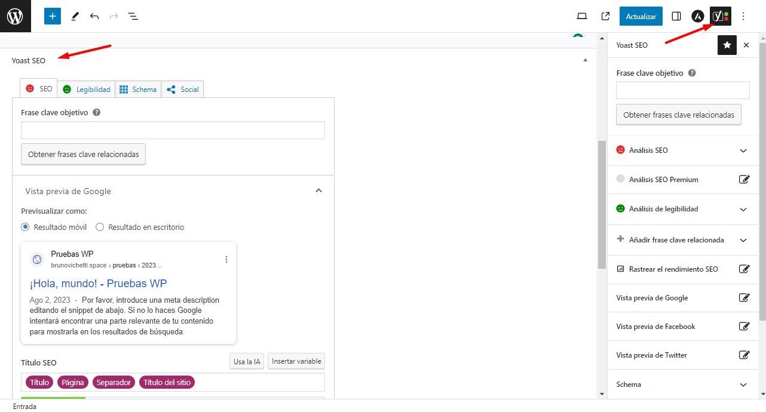
Task: Focus metabox Frase clave objetivo input field
Action: coord(173,130)
